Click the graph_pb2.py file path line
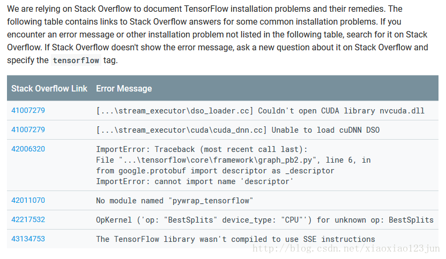Screen dimensions: 446x259 coord(233,160)
